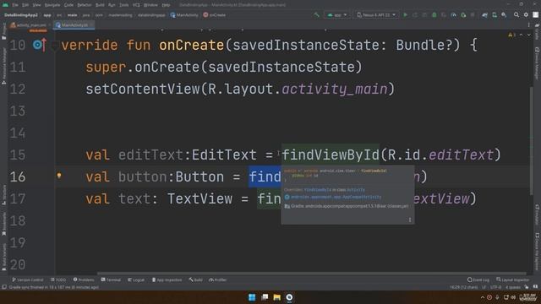
Task: Open the Code menu
Action: click(x=69, y=5)
